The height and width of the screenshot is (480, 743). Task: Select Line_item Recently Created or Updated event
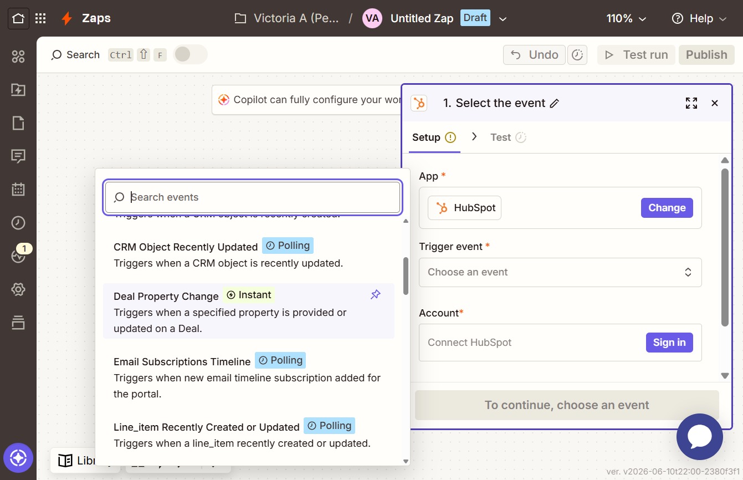pyautogui.click(x=249, y=434)
